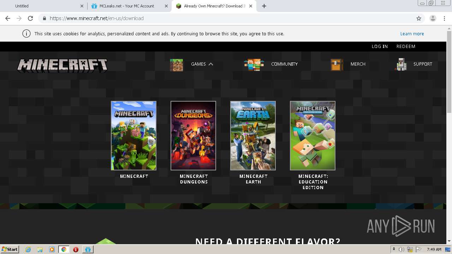Open Internet Explorer from taskbar
This screenshot has width=452, height=254.
pos(28,249)
